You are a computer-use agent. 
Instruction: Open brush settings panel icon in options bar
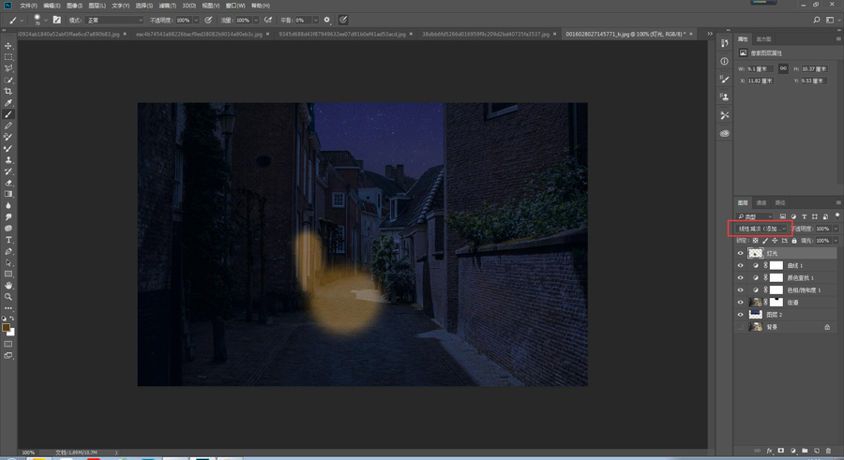[57, 20]
